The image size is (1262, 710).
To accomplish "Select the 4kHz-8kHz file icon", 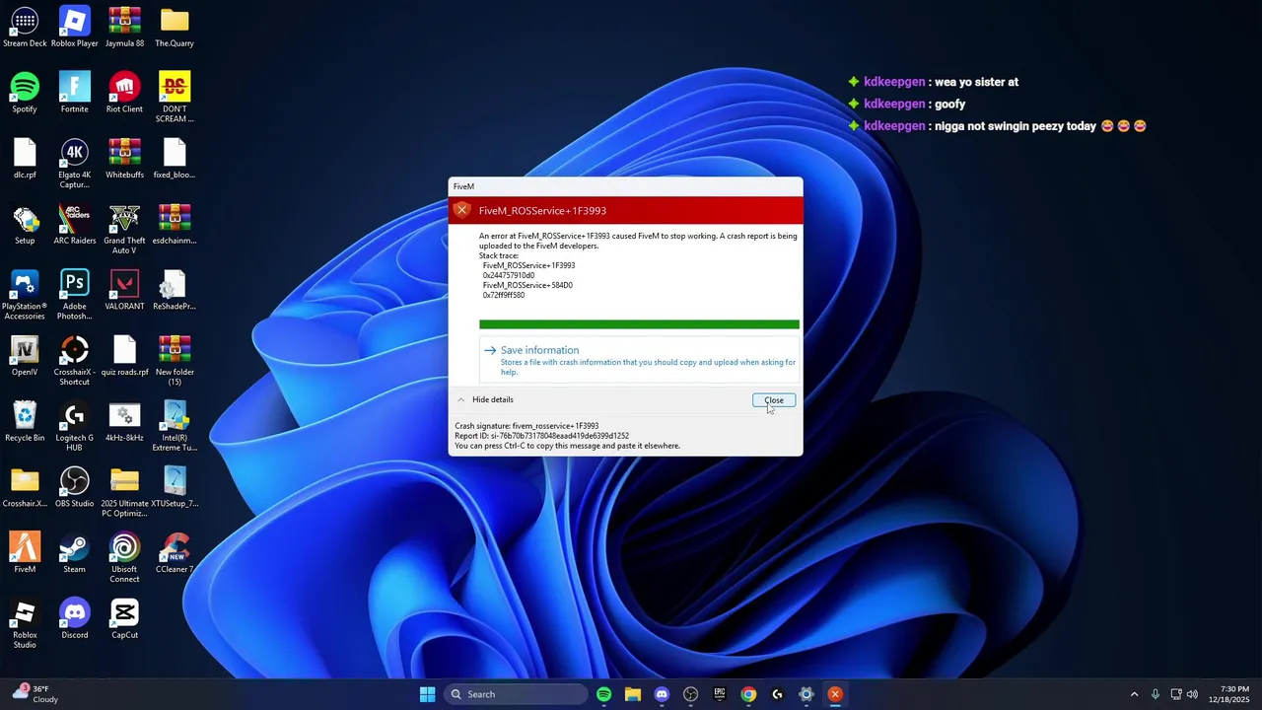I will [x=124, y=421].
